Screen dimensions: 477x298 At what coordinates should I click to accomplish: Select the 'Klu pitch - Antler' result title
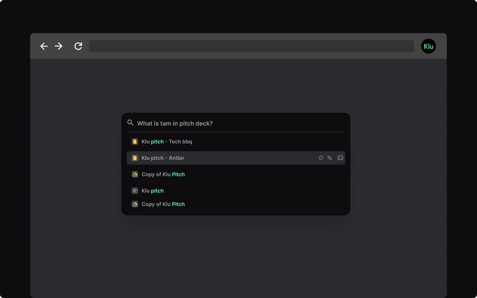click(x=163, y=158)
